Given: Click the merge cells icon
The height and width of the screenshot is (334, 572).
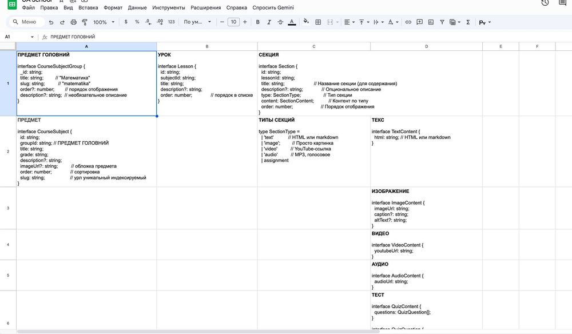Looking at the screenshot, I should (330, 22).
